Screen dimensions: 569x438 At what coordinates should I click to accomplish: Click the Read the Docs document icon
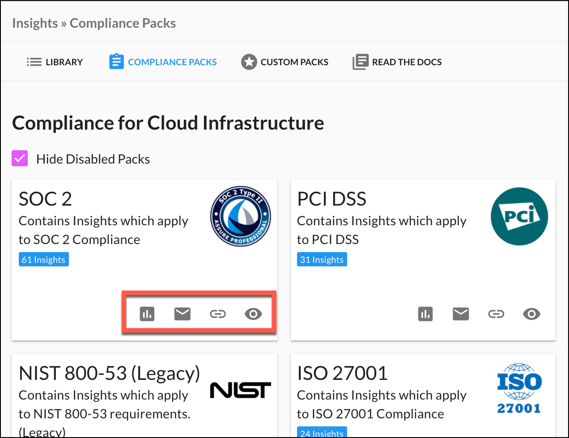point(361,62)
